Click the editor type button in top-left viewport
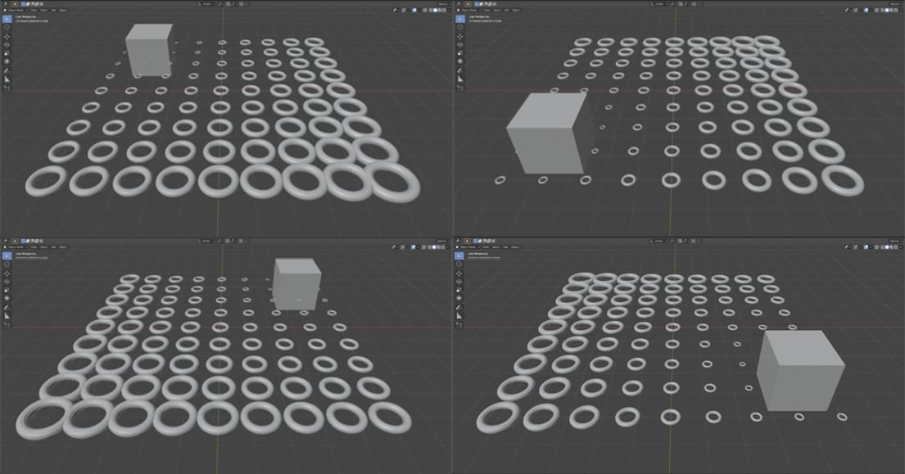Screen dimensions: 905x474 [x=5, y=4]
